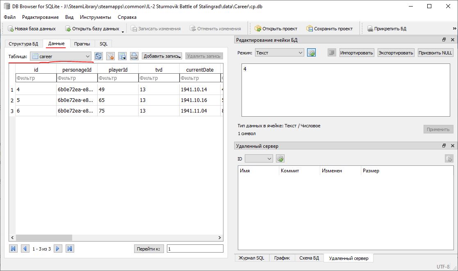This screenshot has height=271, width=458.
Task: Select playerId cell 65
Action: coord(118,100)
